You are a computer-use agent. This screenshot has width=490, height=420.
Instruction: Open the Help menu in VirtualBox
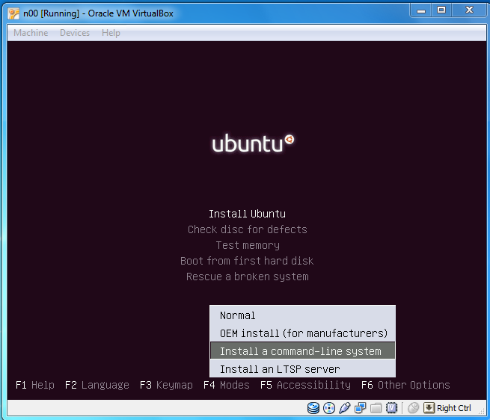pos(111,33)
